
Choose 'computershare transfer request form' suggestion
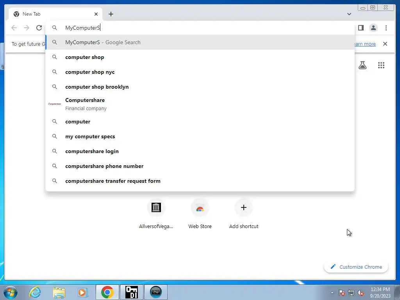pos(200,181)
